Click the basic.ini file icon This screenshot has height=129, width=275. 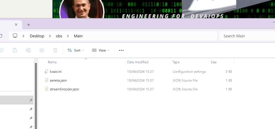pos(46,71)
